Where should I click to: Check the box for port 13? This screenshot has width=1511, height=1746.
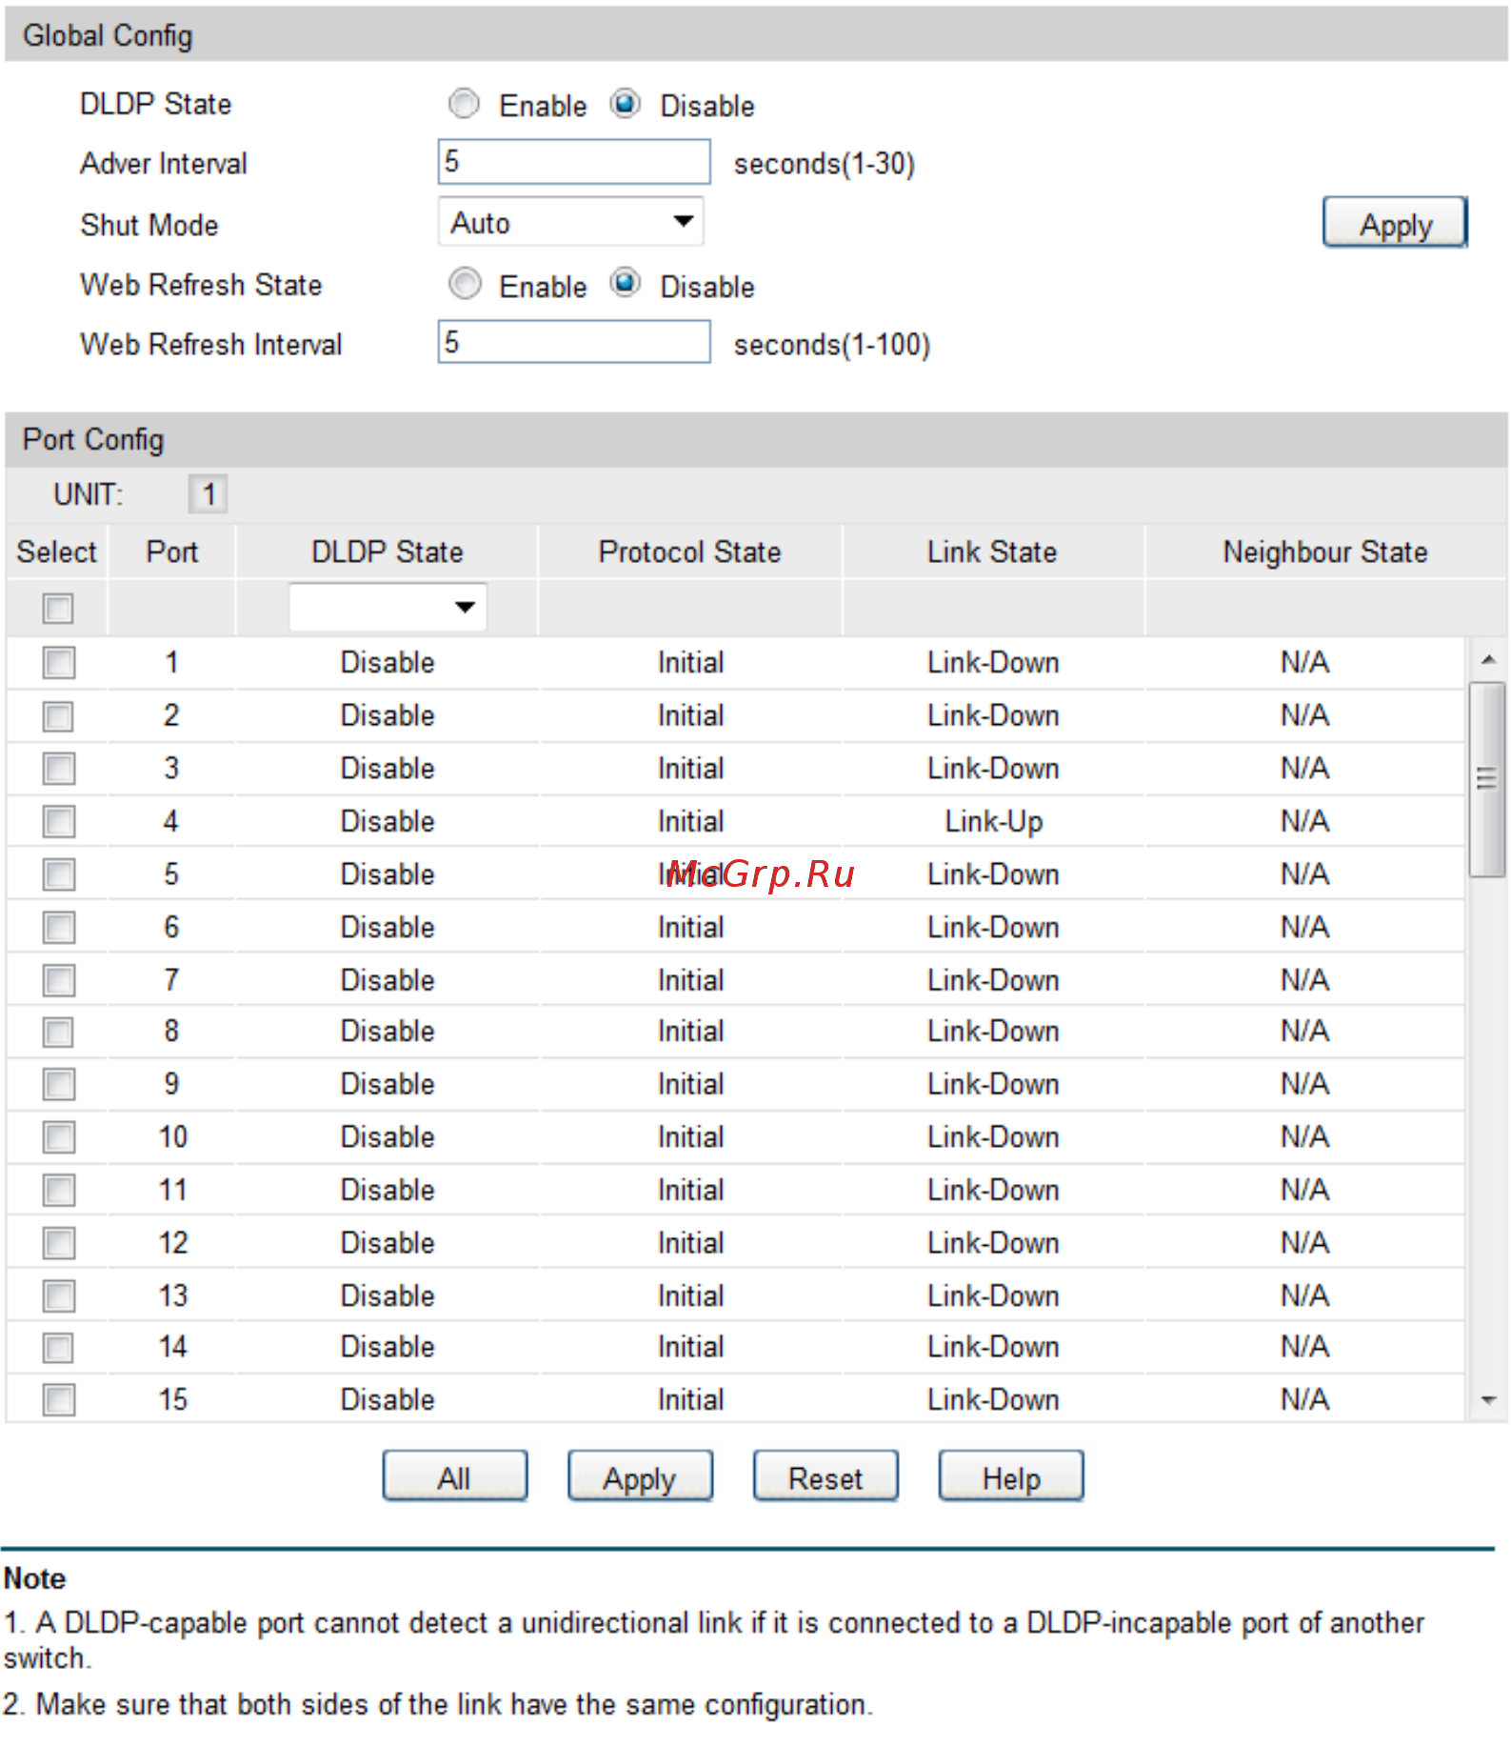click(x=58, y=1295)
